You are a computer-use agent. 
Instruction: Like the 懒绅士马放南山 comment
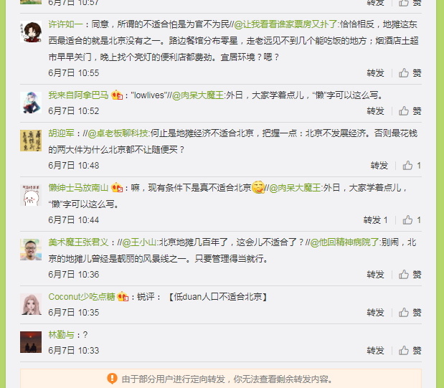tap(412, 220)
